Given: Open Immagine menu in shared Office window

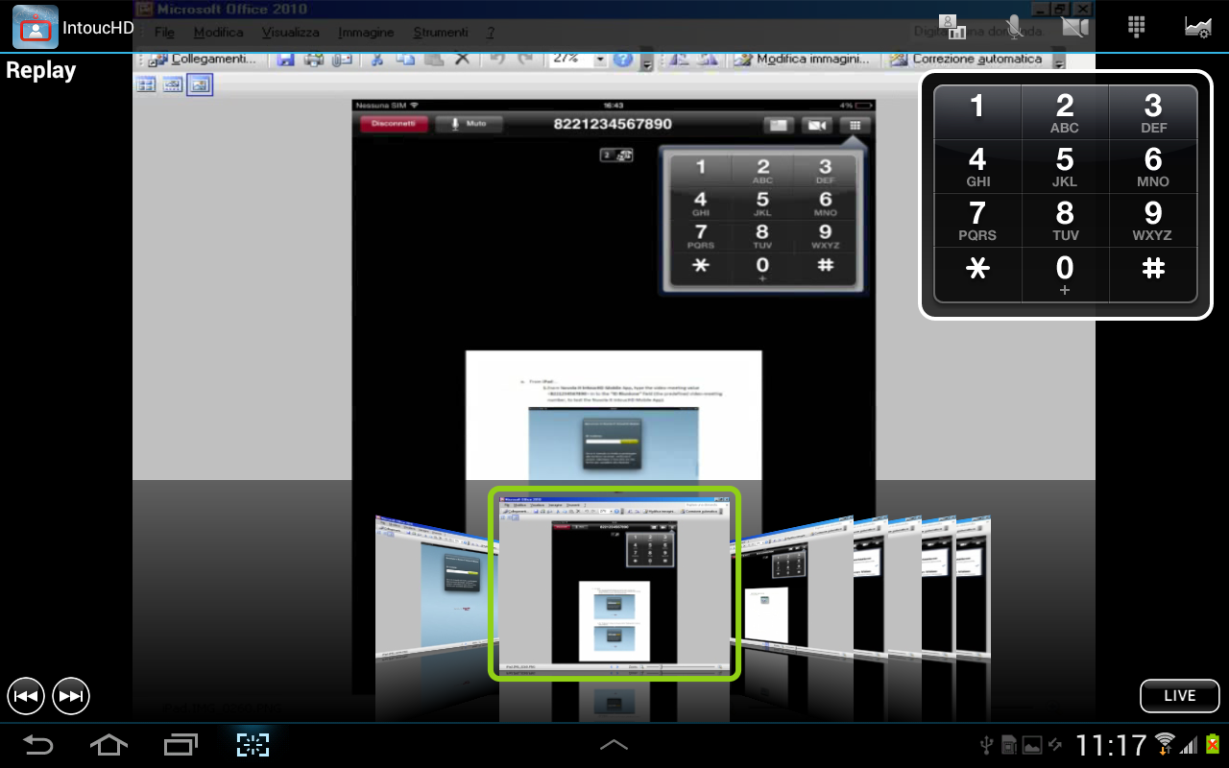Looking at the screenshot, I should (x=366, y=32).
